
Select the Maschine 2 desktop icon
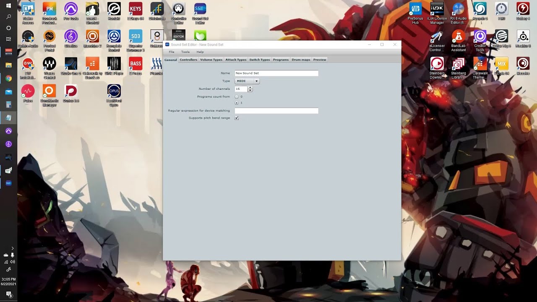[x=92, y=39]
